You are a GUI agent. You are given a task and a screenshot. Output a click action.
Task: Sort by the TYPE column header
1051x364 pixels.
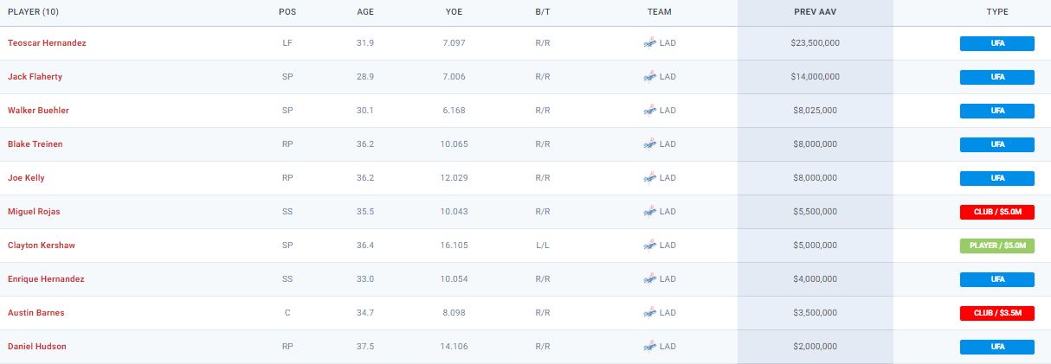pos(996,13)
